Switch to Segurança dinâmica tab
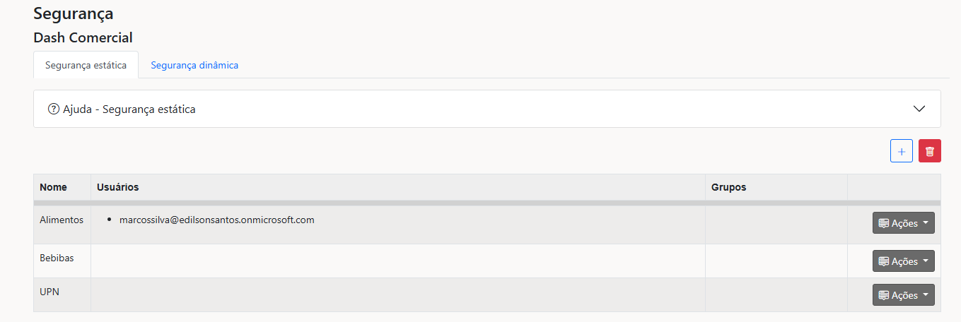The width and height of the screenshot is (961, 322). coord(194,65)
